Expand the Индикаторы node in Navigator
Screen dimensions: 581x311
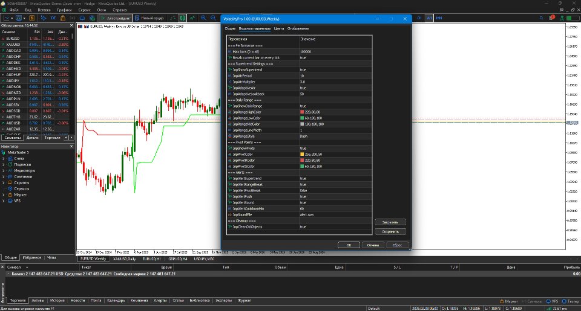4,171
